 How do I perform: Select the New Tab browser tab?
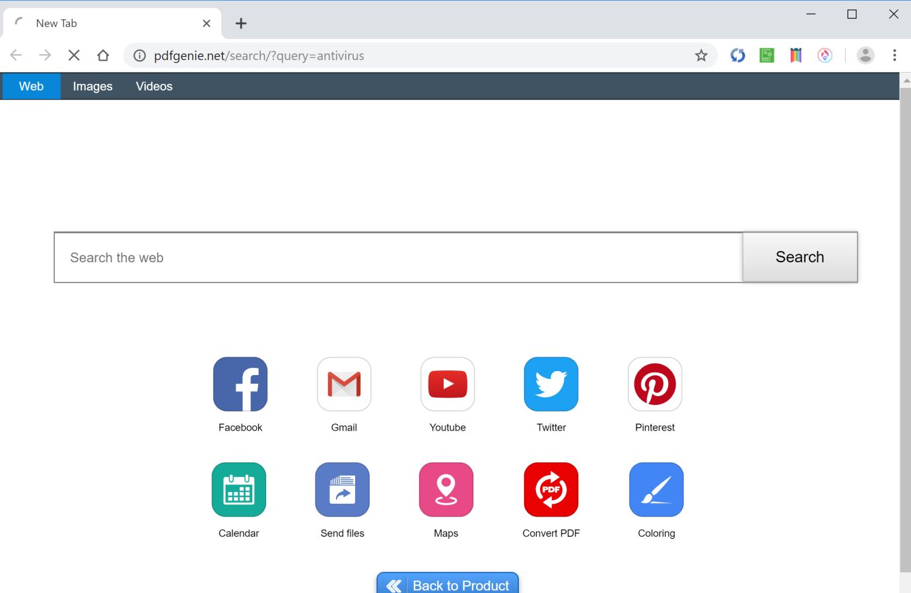point(112,23)
